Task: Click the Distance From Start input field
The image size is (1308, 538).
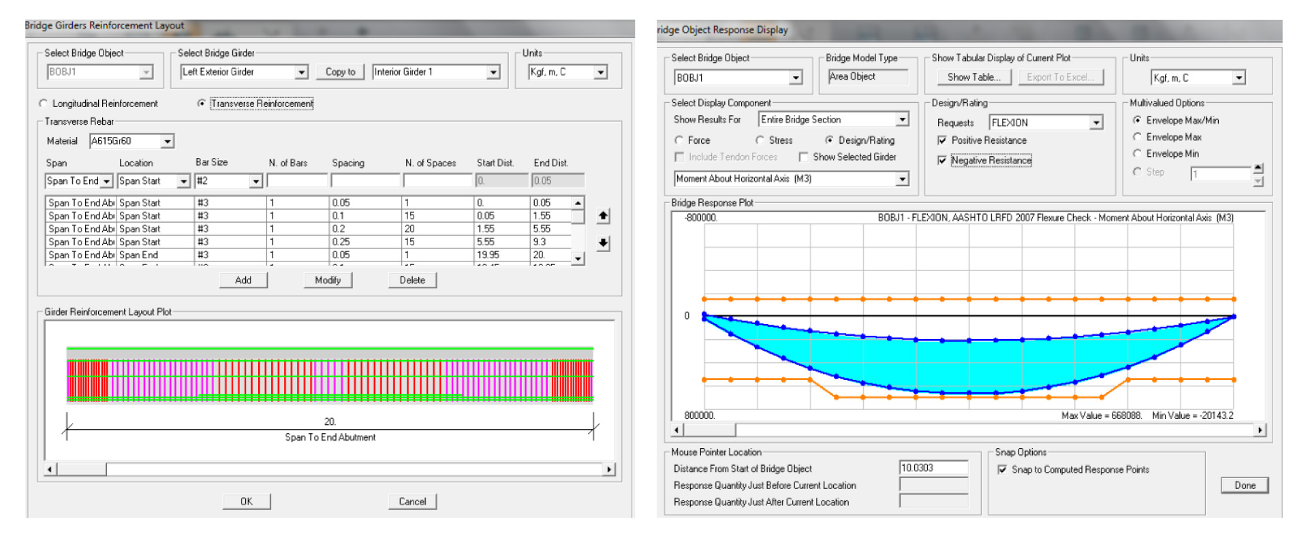Action: pyautogui.click(x=933, y=468)
